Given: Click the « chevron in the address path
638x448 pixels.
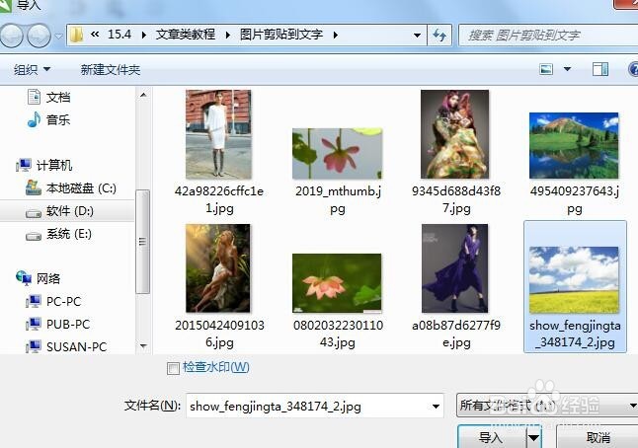Looking at the screenshot, I should pyautogui.click(x=95, y=35).
